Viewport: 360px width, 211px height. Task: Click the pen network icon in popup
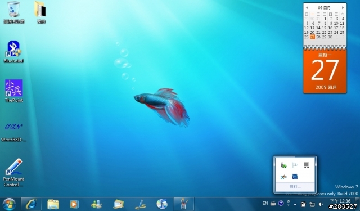(283, 177)
